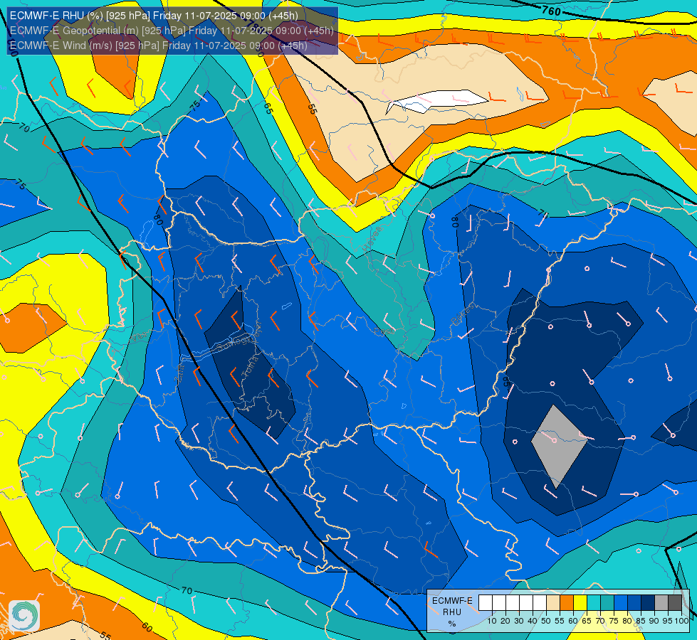Select the light gray 90-95% legend swatch
Image resolution: width=697 pixels, height=640 pixels.
coord(661,603)
